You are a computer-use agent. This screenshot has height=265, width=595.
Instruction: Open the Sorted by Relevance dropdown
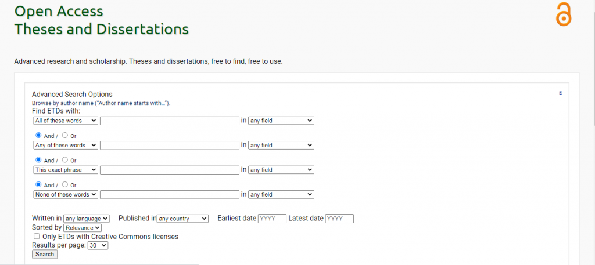(x=83, y=227)
